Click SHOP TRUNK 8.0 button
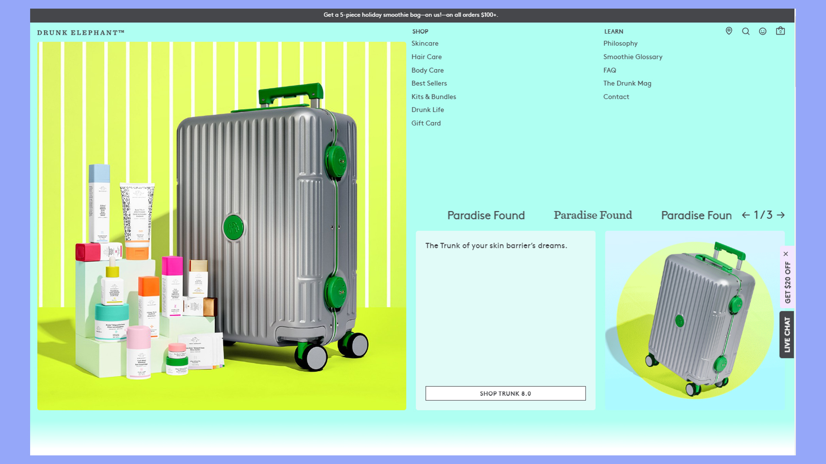This screenshot has height=464, width=826. click(x=505, y=393)
